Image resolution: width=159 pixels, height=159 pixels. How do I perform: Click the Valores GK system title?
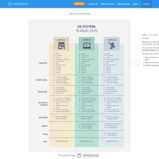coord(79,14)
